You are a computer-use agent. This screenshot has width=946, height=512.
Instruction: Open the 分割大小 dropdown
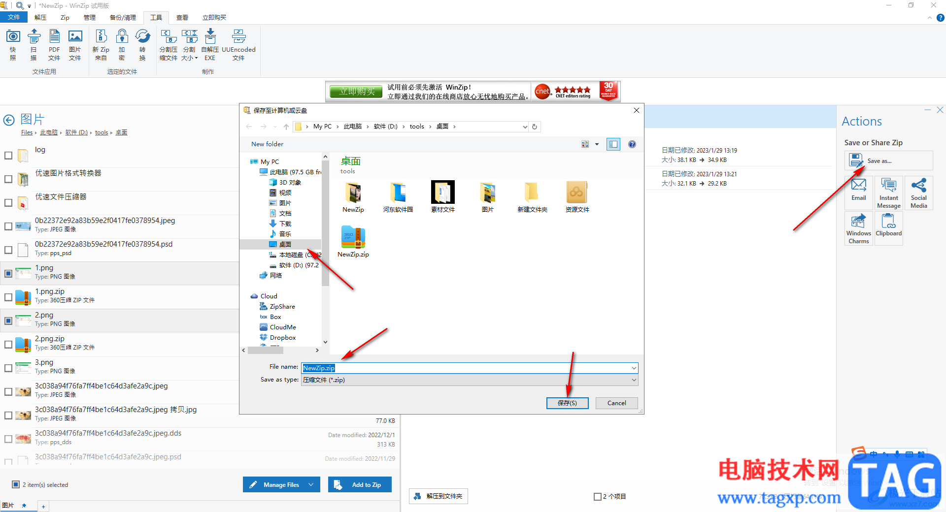pyautogui.click(x=189, y=44)
